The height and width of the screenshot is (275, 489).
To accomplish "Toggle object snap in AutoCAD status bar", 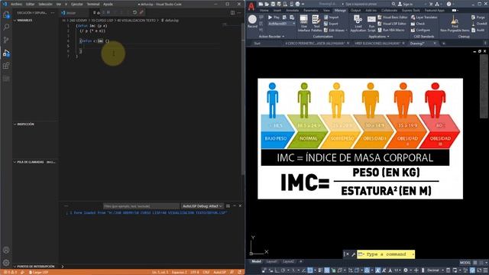I will pos(310,270).
